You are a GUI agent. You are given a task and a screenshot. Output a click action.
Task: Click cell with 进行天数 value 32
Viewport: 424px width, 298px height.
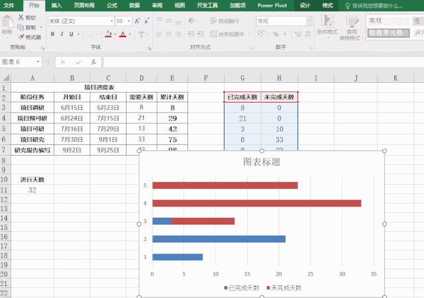coord(32,190)
